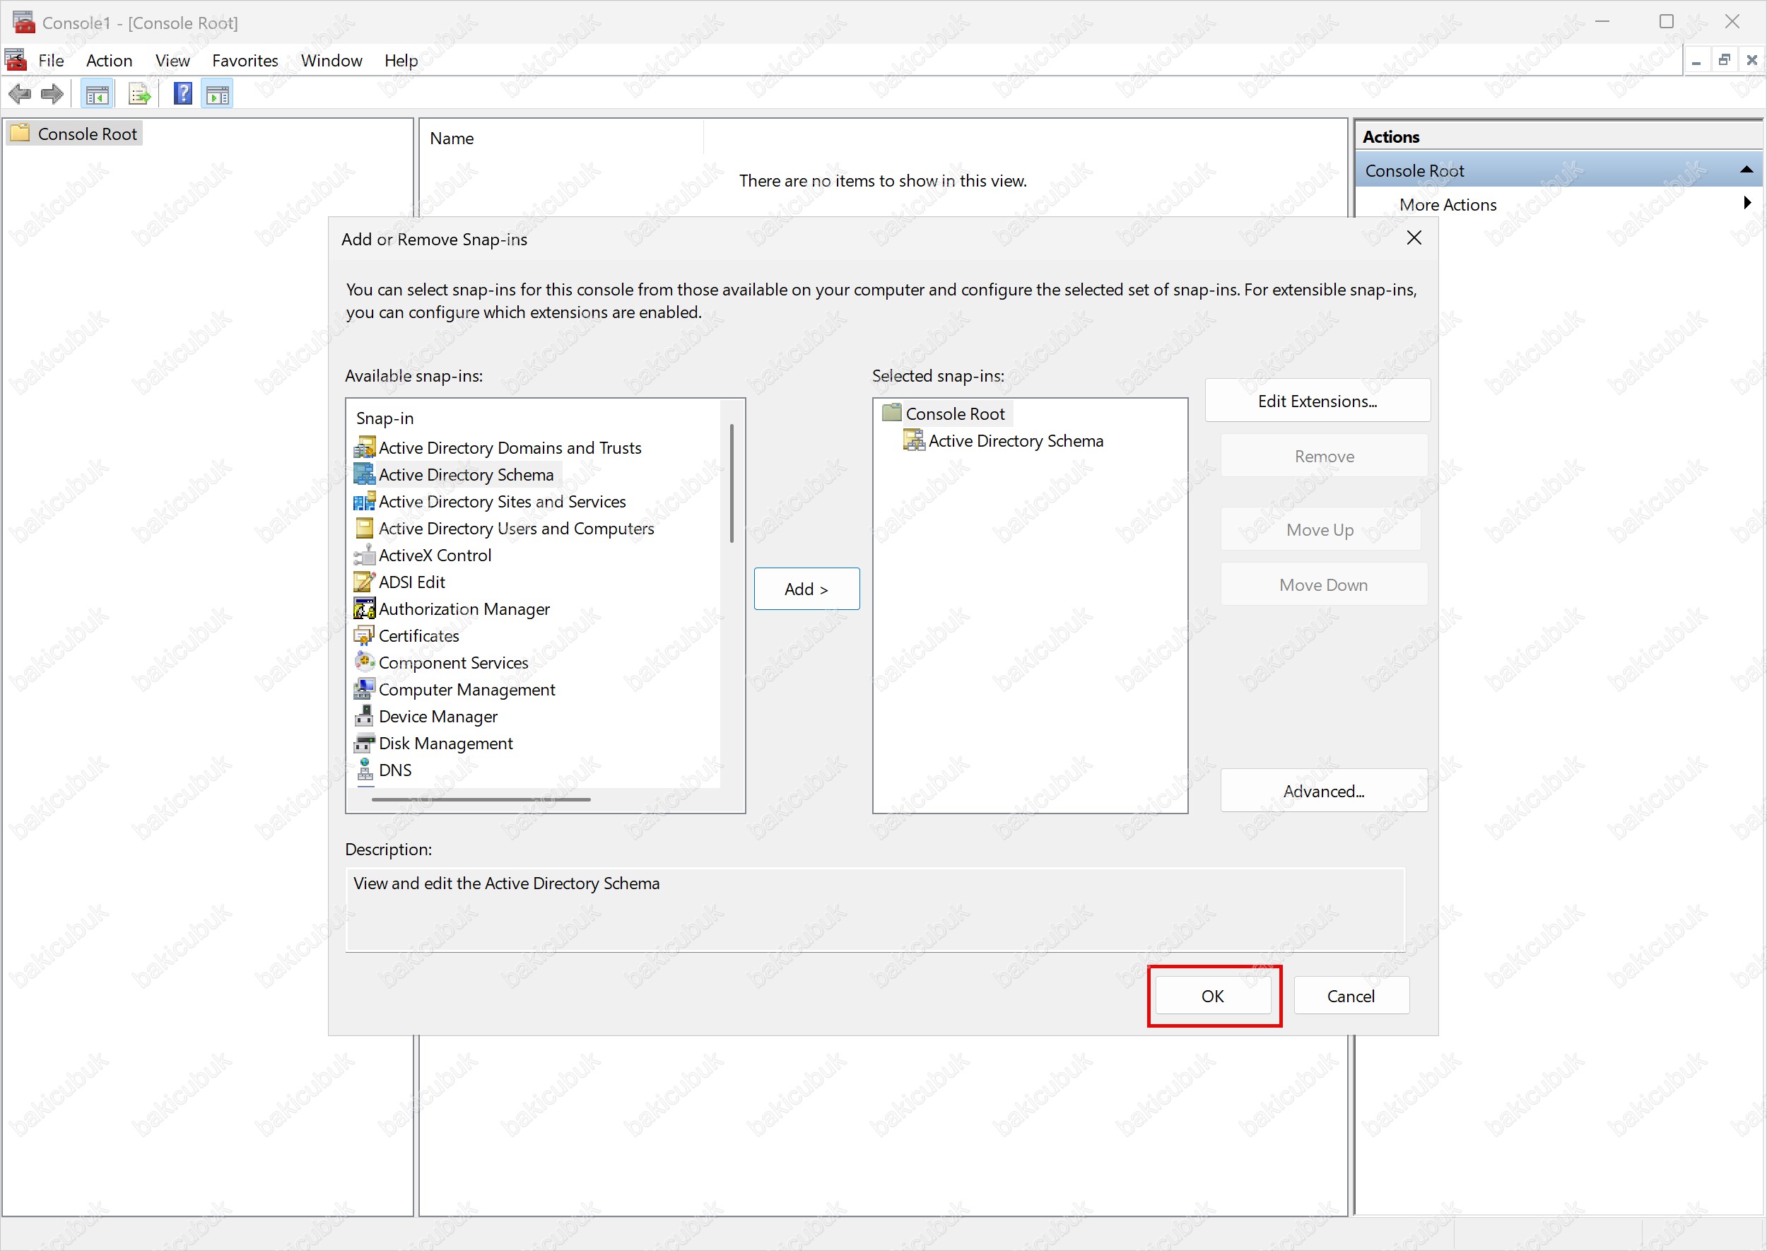Click the Active Directory Schema icon in Available snap-ins
This screenshot has width=1767, height=1251.
click(x=364, y=474)
